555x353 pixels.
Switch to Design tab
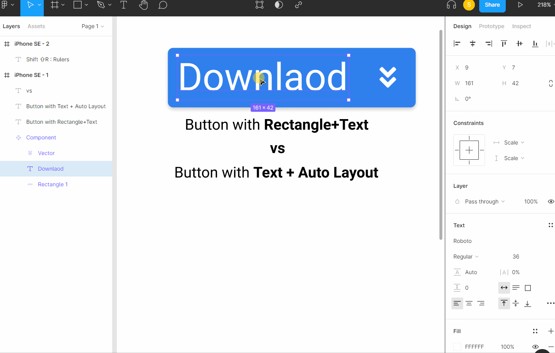(x=462, y=26)
